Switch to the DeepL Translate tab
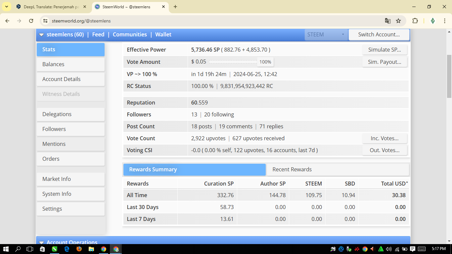 (x=51, y=7)
